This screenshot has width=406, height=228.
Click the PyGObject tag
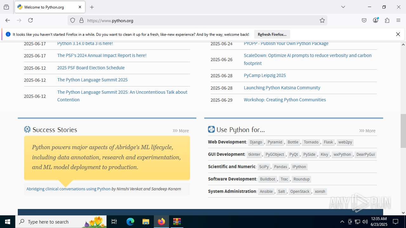tap(275, 155)
